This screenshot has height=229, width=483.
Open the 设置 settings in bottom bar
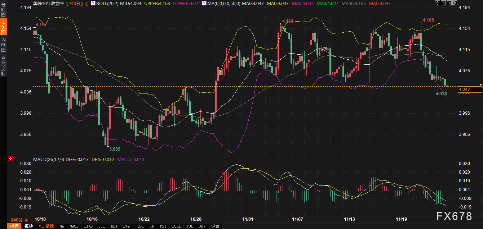215,226
